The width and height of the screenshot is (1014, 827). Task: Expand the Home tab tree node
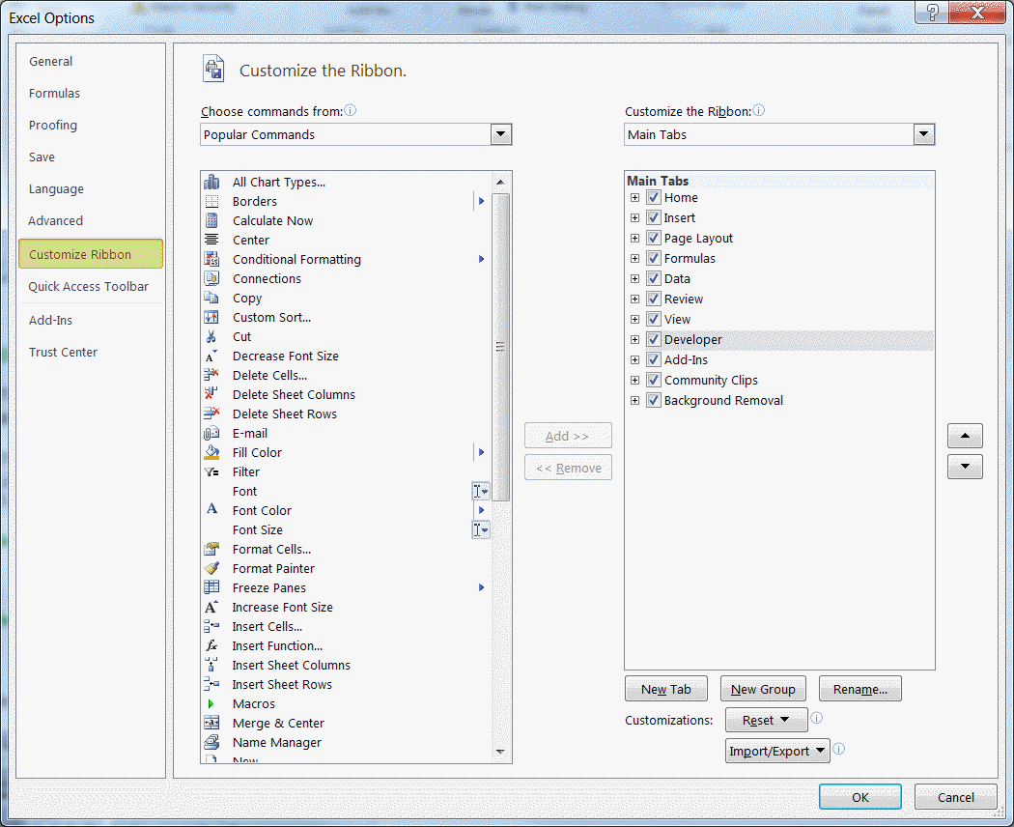click(634, 198)
